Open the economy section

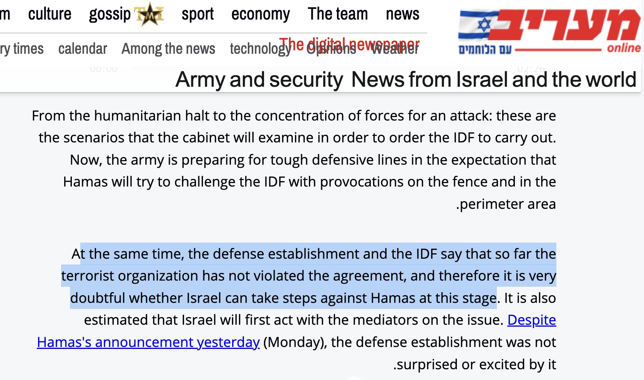click(261, 15)
